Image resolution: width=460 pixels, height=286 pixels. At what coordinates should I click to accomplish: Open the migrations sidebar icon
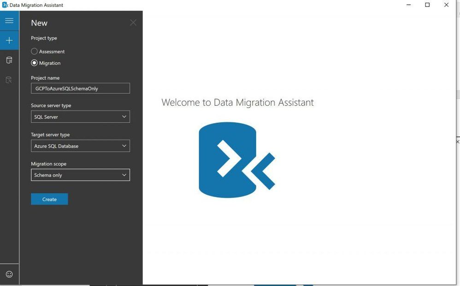9,80
